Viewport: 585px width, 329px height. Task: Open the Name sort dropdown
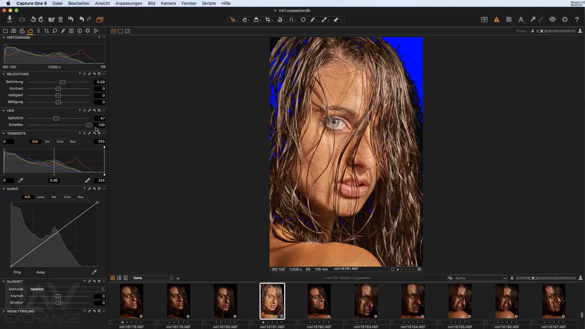[152, 278]
